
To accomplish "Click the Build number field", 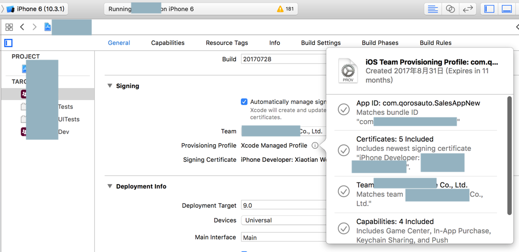I will 283,59.
